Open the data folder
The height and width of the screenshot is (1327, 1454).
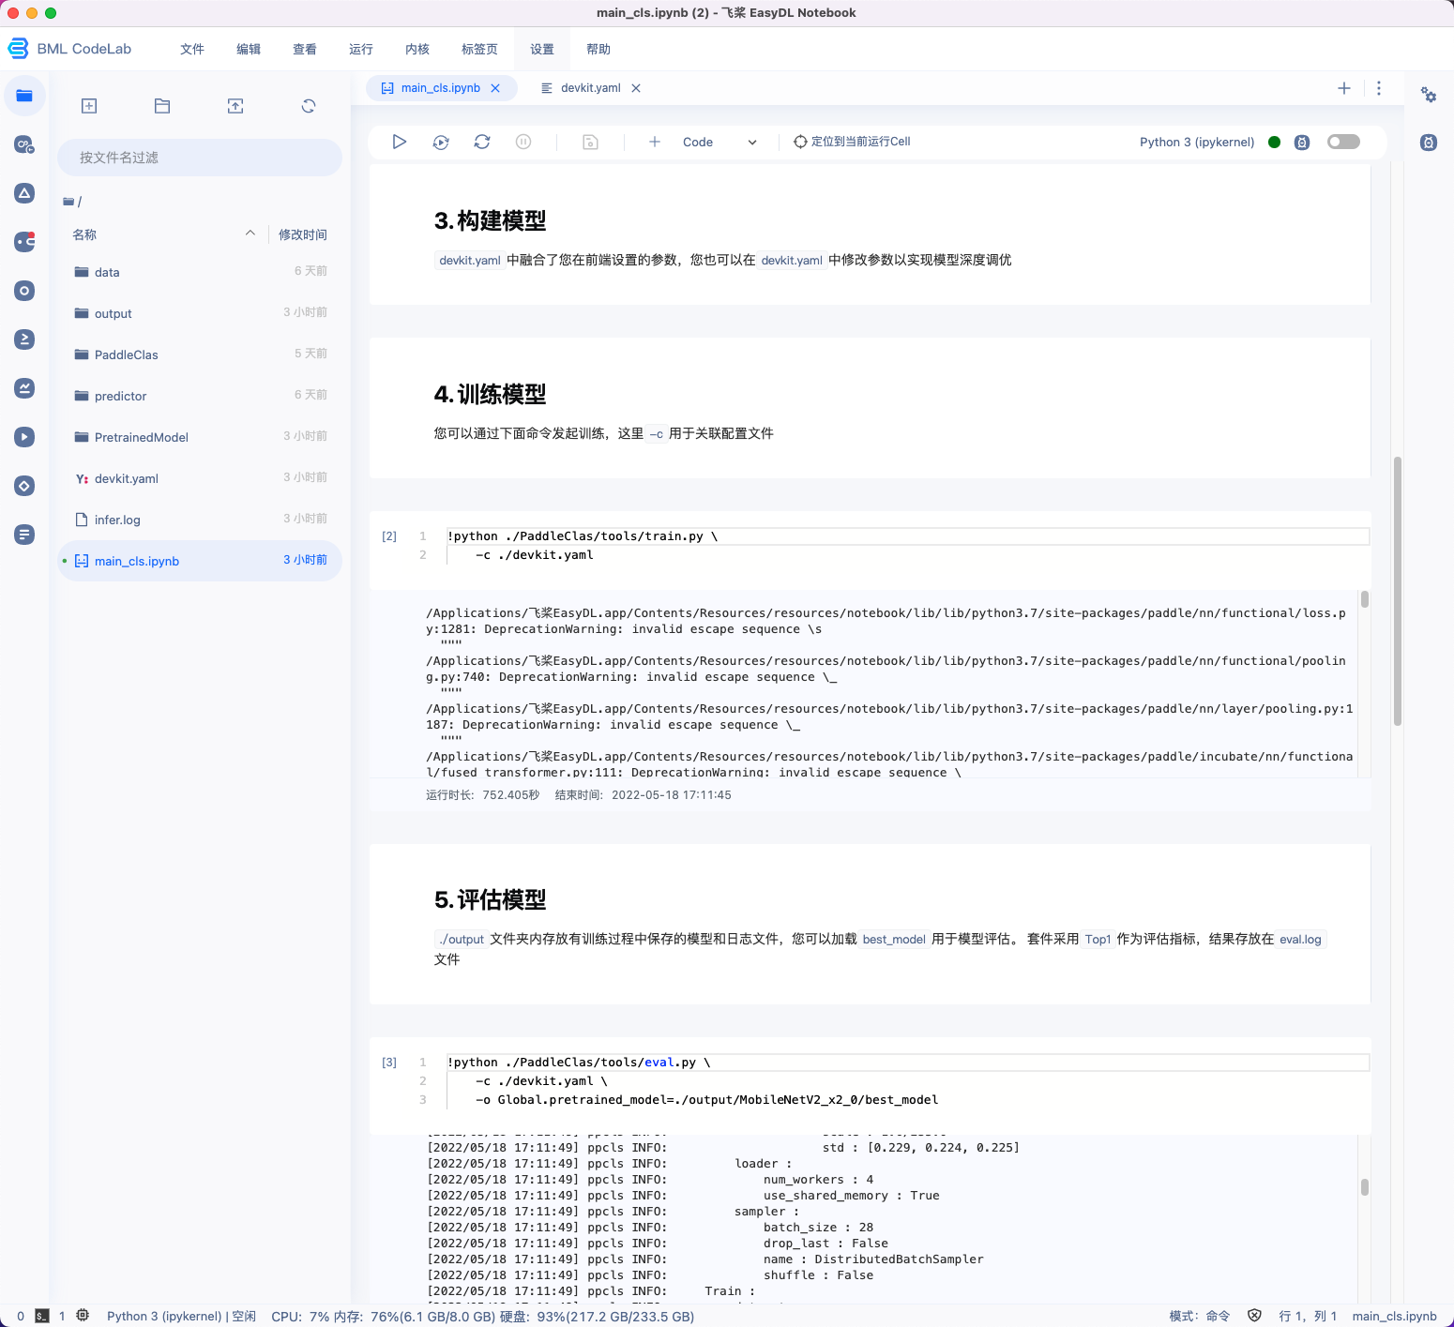pyautogui.click(x=200, y=272)
